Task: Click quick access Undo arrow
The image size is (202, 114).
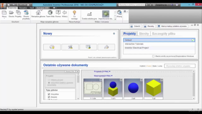Action: (21, 5)
